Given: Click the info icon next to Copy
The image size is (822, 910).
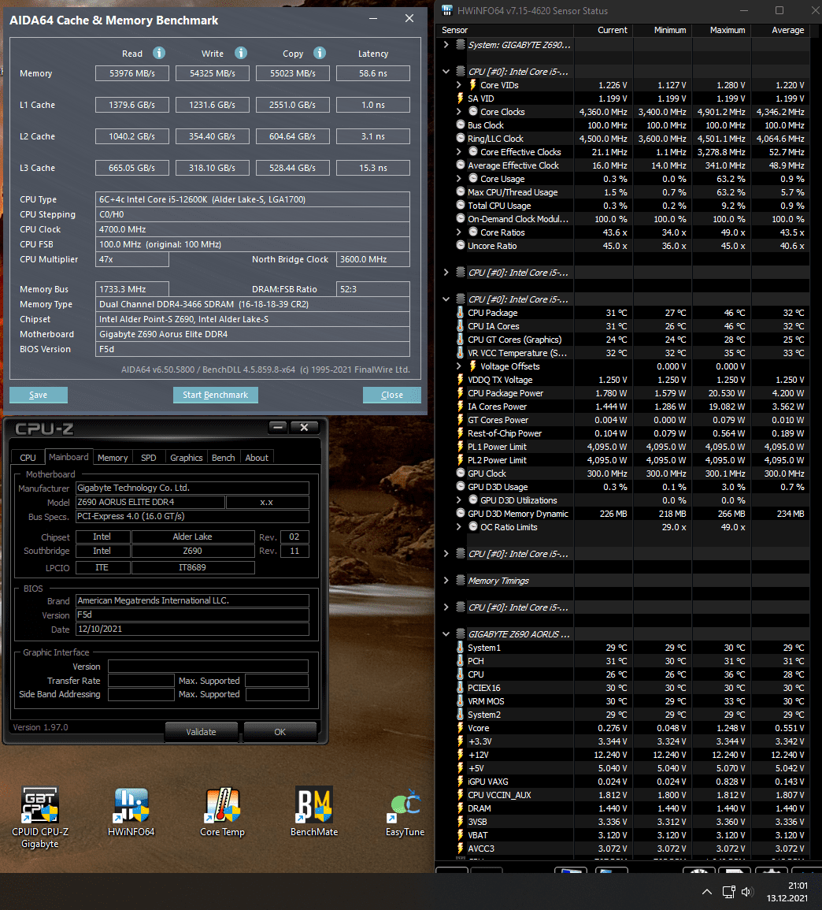Looking at the screenshot, I should click(x=320, y=53).
